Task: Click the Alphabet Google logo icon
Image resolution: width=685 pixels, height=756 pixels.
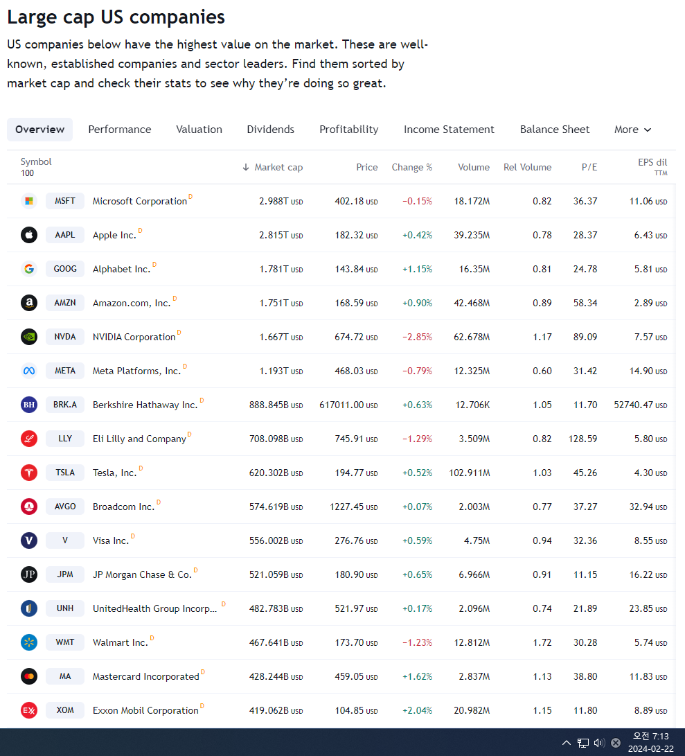Action: pyautogui.click(x=29, y=269)
